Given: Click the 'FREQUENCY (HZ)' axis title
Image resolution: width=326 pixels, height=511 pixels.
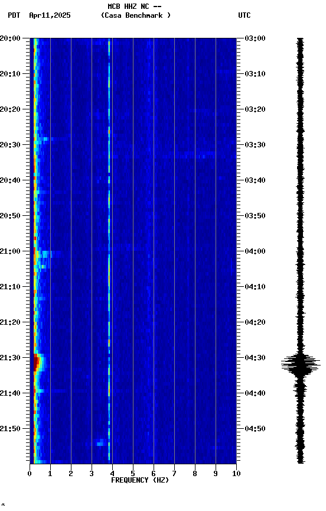Looking at the screenshot, I should click(x=140, y=480).
